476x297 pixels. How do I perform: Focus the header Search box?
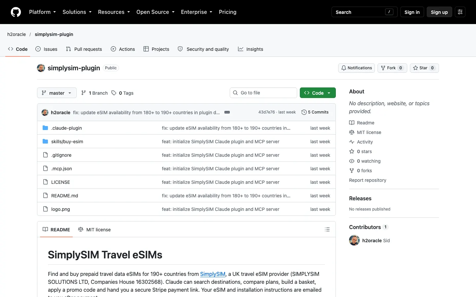364,12
